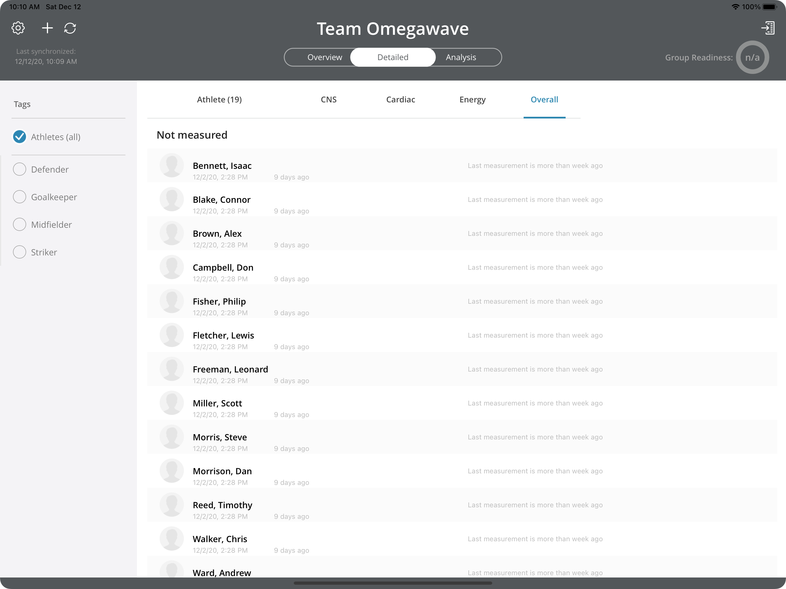
Task: Tap the logout icon at top right
Action: coord(768,28)
